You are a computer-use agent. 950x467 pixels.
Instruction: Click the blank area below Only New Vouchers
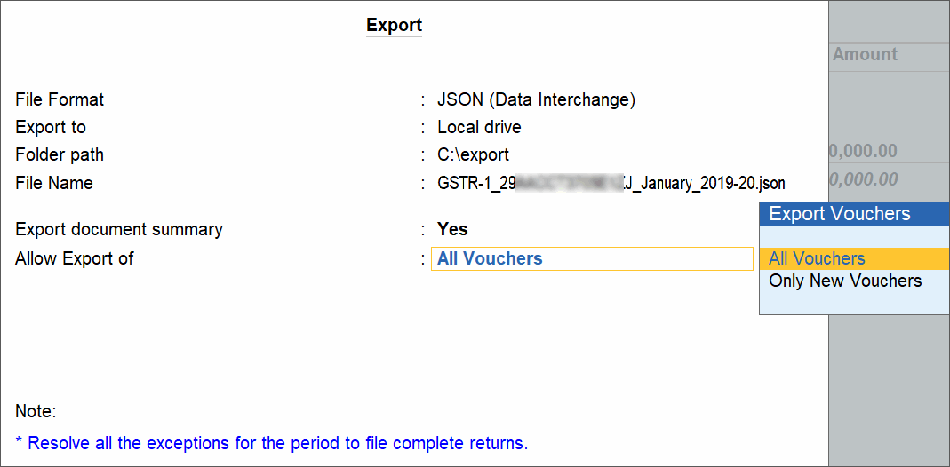coord(854,303)
